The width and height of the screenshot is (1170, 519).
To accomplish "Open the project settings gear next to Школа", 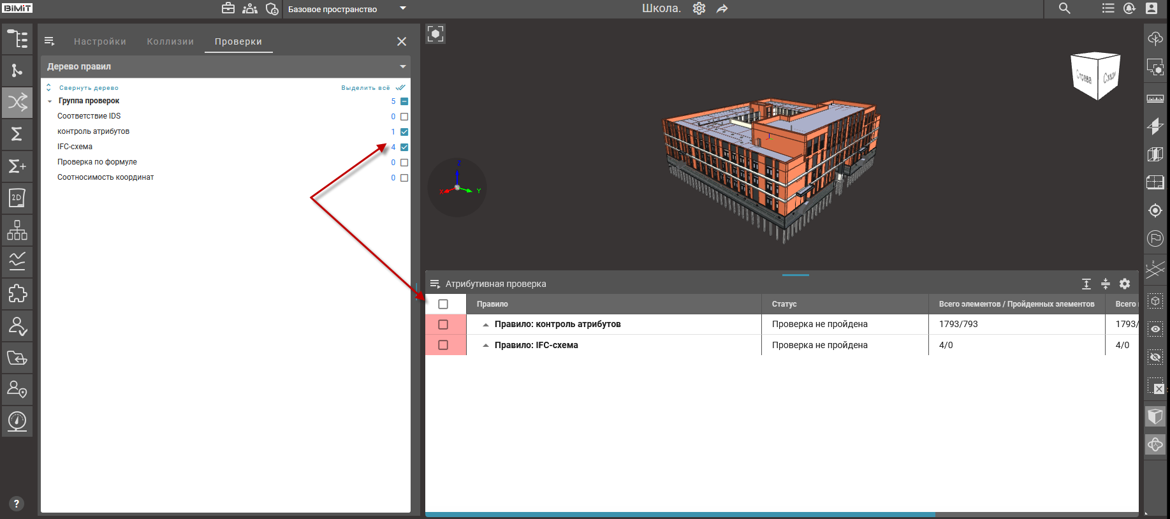I will pyautogui.click(x=699, y=8).
